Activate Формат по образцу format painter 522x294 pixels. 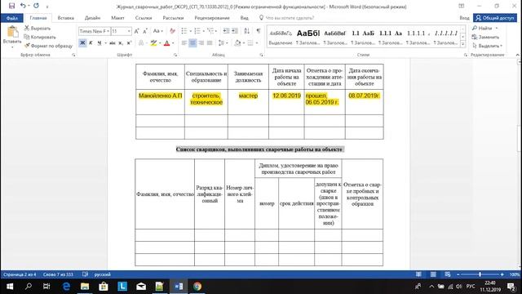tap(48, 46)
